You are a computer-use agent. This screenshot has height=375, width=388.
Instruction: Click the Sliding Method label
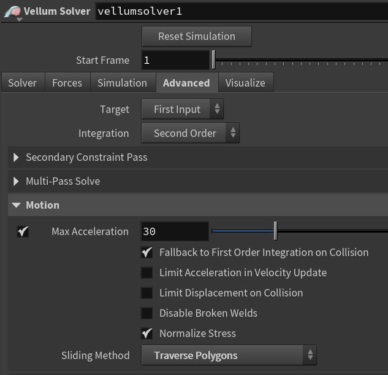click(x=96, y=355)
